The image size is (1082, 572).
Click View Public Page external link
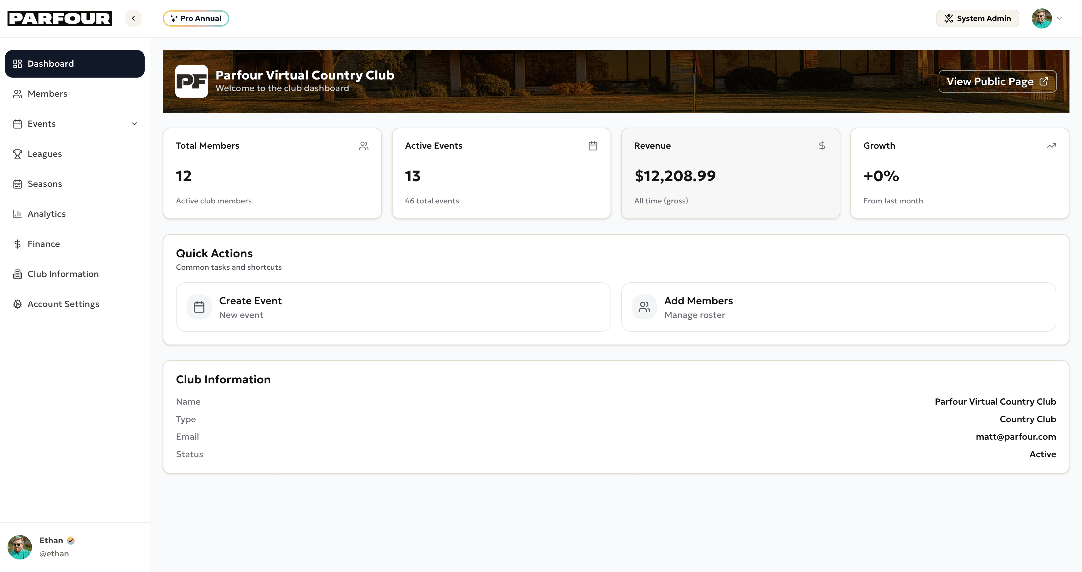click(997, 81)
